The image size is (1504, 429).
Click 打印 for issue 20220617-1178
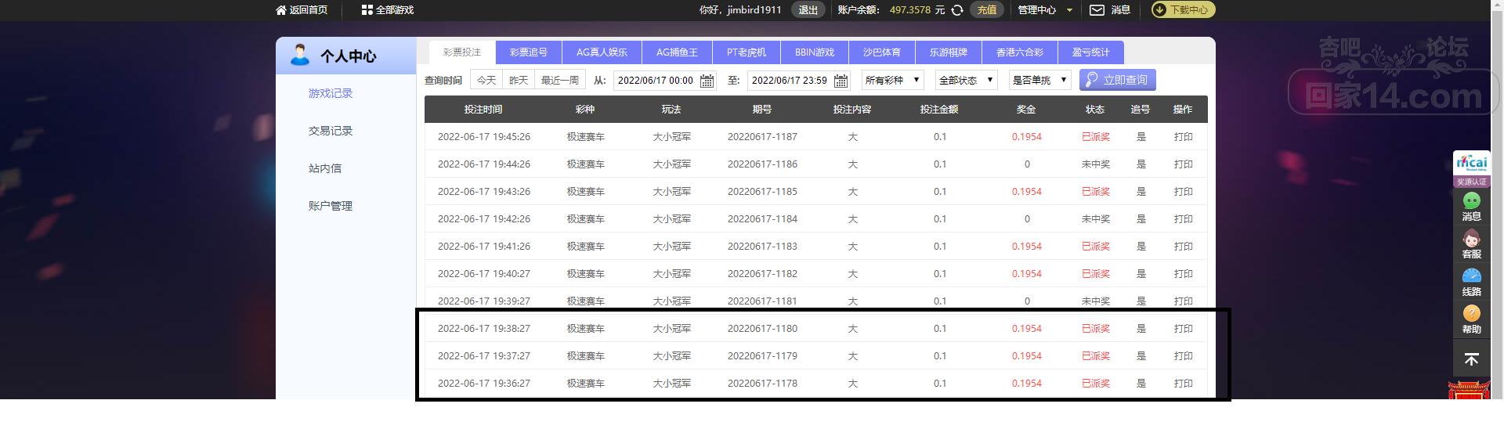pyautogui.click(x=1184, y=384)
